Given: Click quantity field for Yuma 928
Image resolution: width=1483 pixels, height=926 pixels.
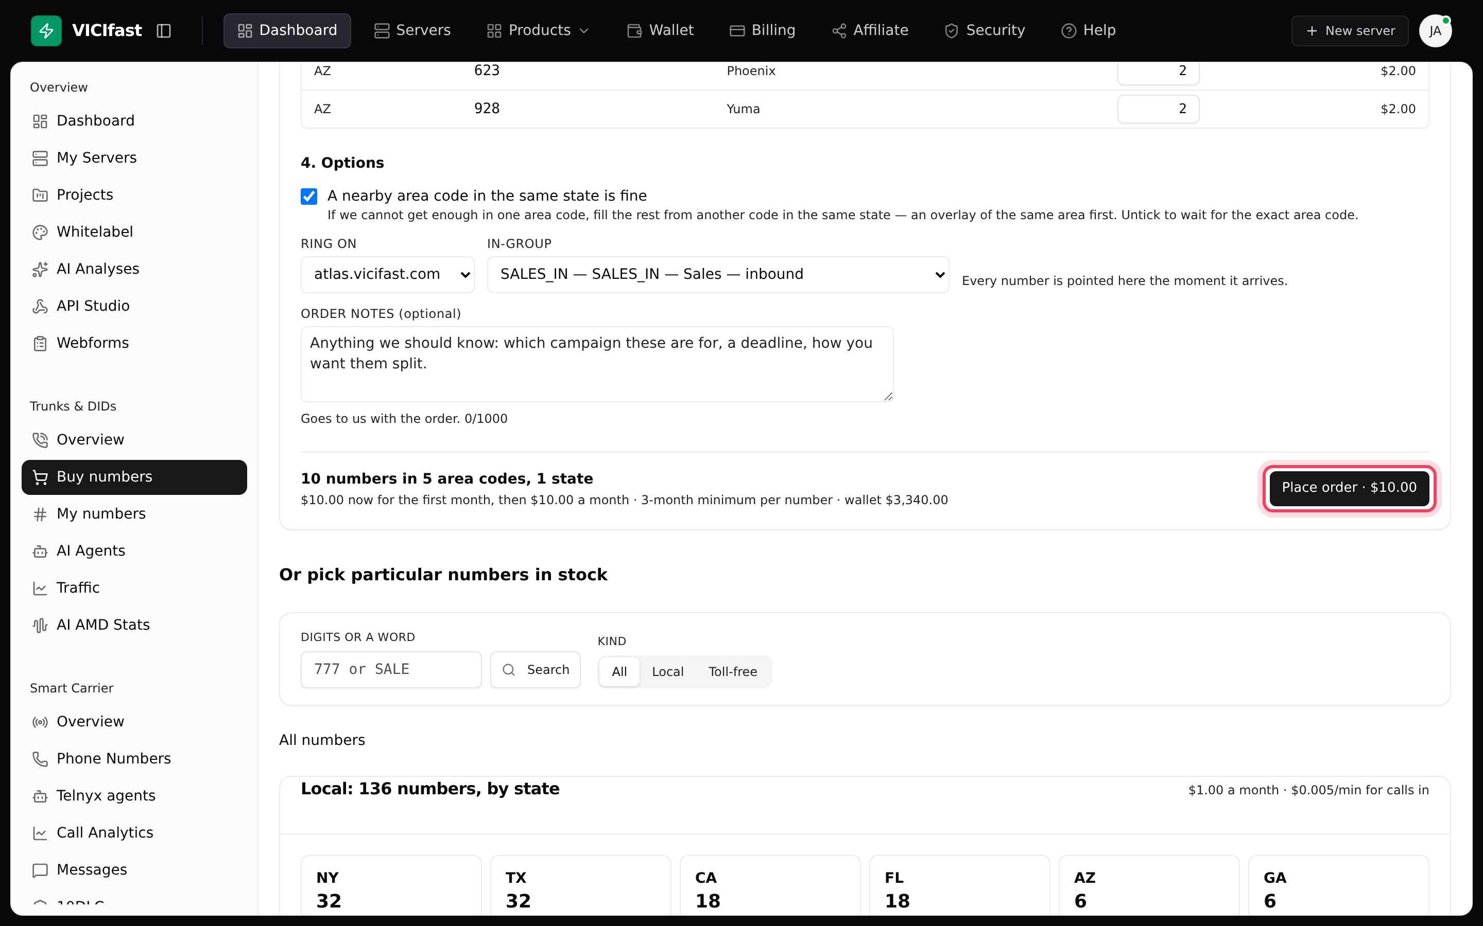Looking at the screenshot, I should (x=1158, y=109).
